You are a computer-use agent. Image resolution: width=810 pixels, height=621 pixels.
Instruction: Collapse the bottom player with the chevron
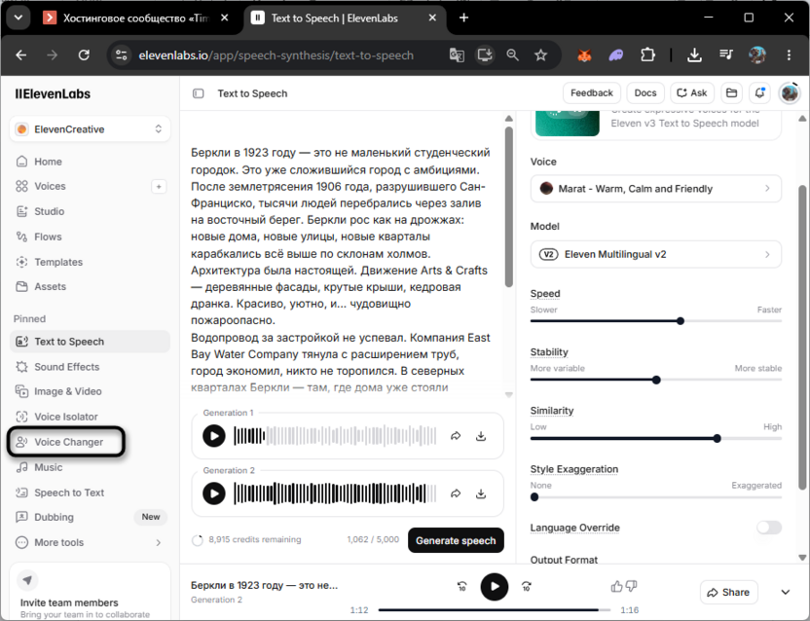tap(786, 592)
